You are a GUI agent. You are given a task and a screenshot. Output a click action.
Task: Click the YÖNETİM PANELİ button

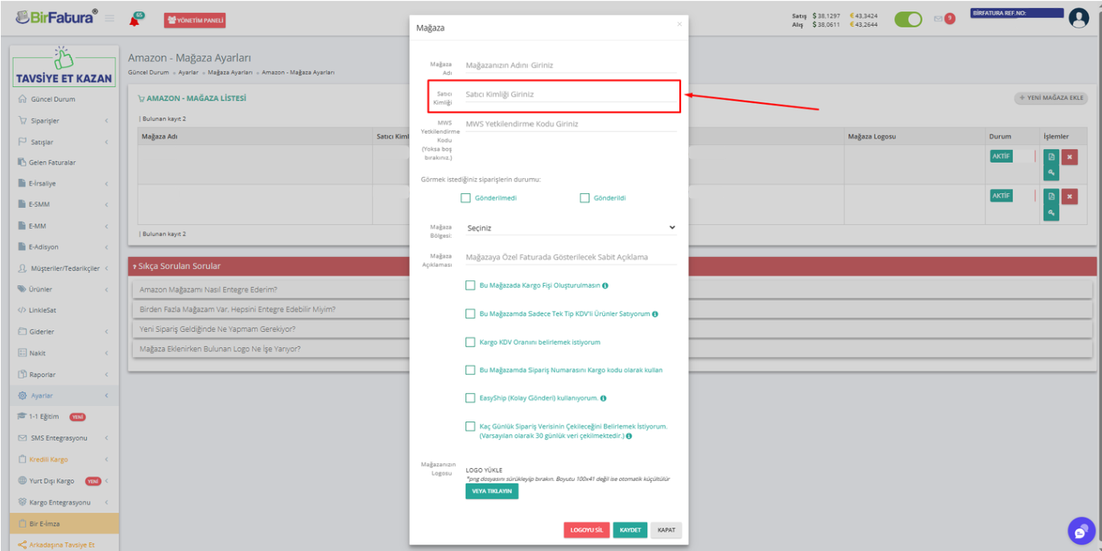(x=195, y=20)
